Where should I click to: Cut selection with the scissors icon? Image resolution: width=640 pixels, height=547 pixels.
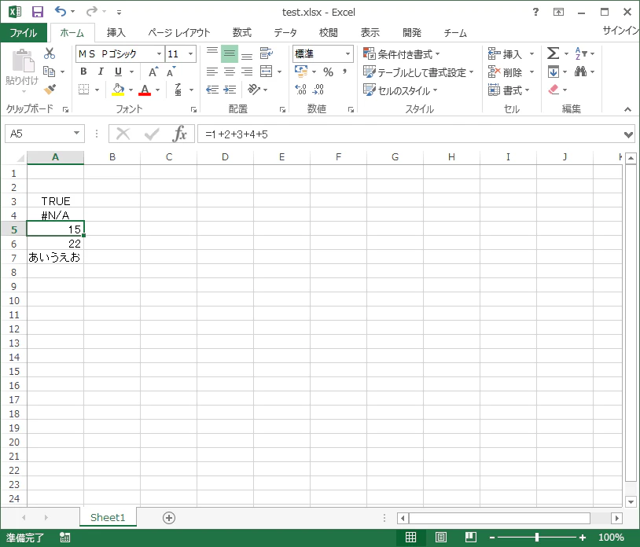(50, 53)
